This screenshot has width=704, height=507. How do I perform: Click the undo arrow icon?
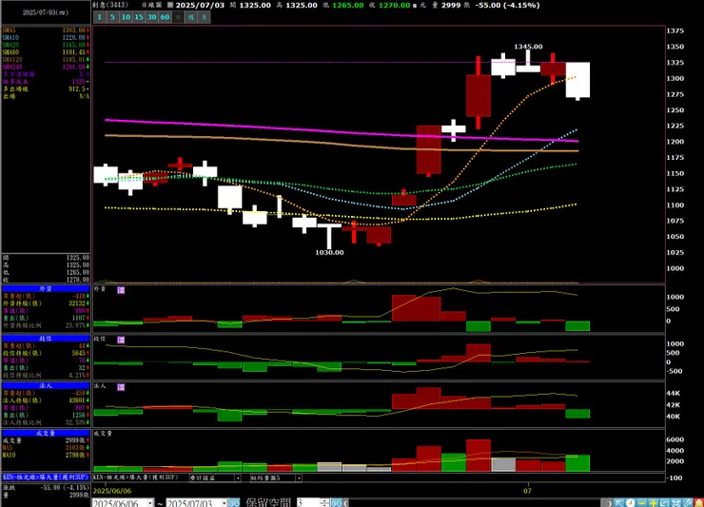click(x=664, y=503)
